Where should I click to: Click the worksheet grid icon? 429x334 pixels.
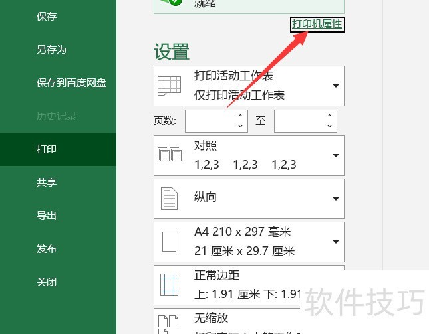[170, 86]
